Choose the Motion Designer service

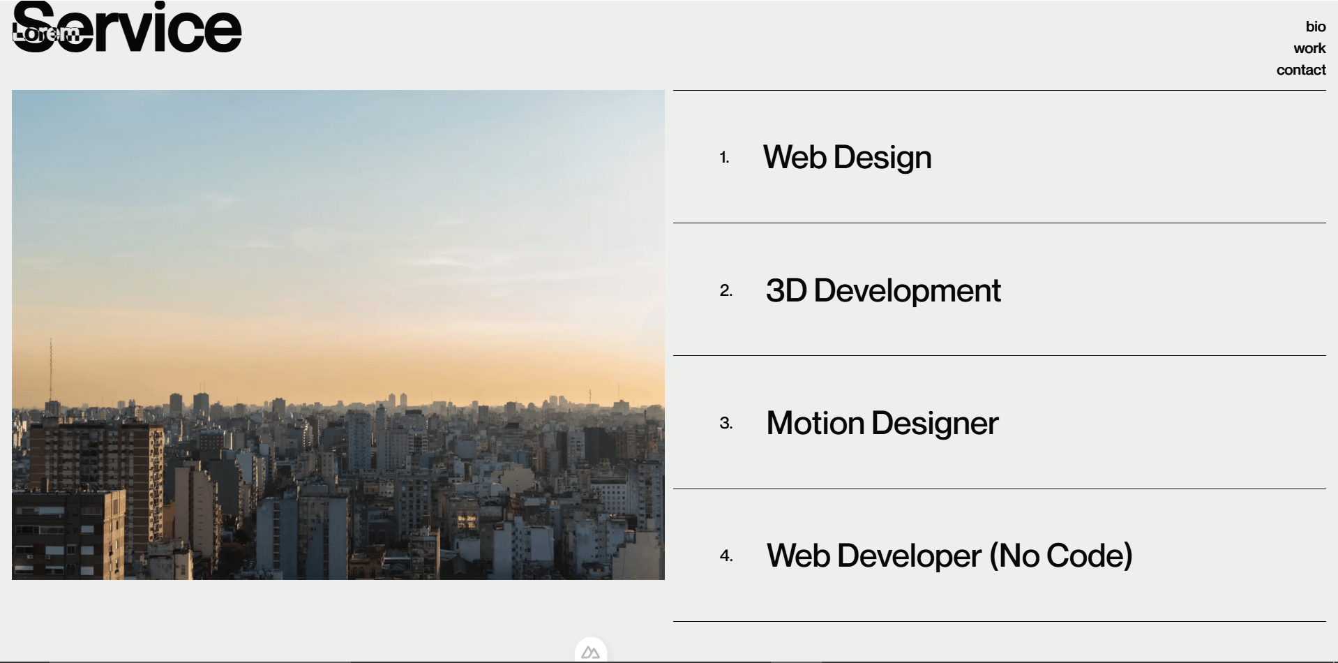point(882,423)
